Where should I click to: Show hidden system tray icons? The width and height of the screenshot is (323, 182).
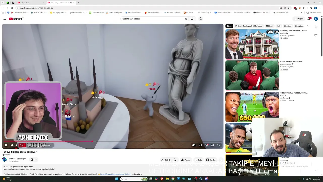tap(299, 179)
